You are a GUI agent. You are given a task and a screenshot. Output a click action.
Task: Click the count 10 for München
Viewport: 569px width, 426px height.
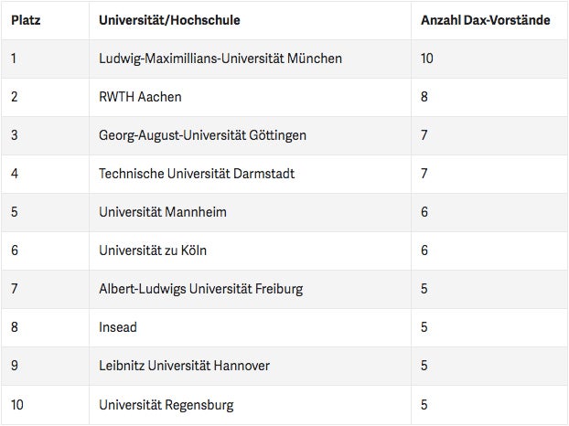(427, 59)
